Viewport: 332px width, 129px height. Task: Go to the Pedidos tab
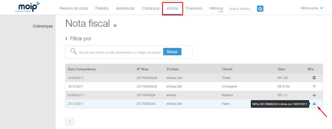point(102,8)
